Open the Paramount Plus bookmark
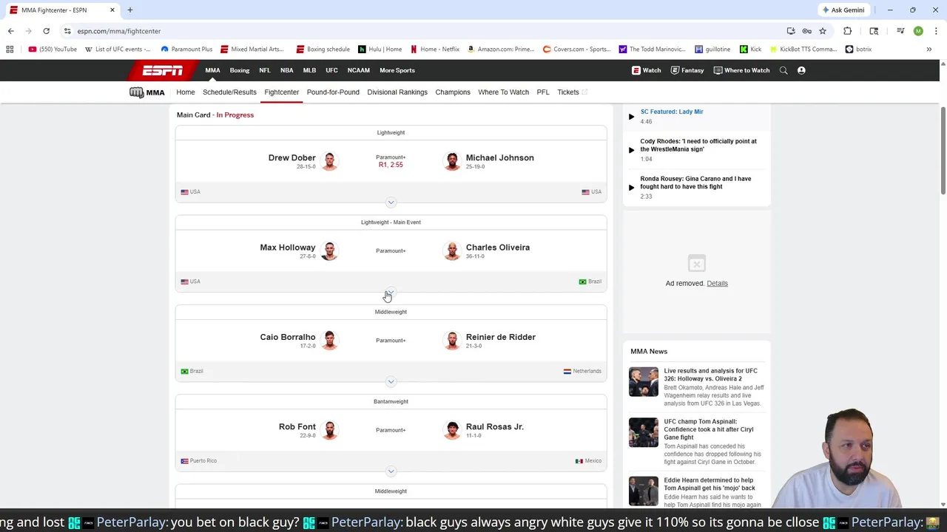 pos(186,50)
